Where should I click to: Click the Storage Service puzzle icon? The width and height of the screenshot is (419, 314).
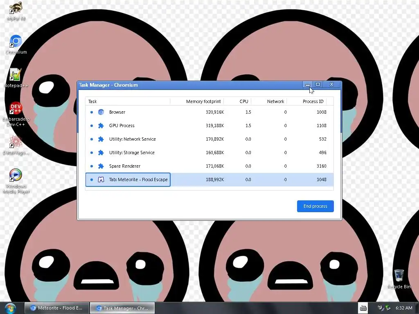(101, 153)
